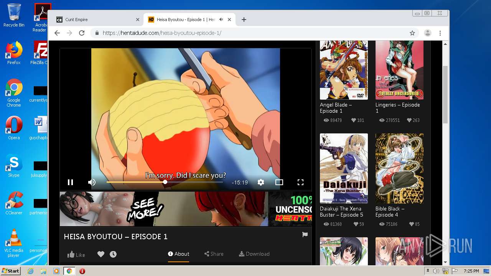Open a new browser tab
Screen dimensions: 491x276
(x=244, y=20)
